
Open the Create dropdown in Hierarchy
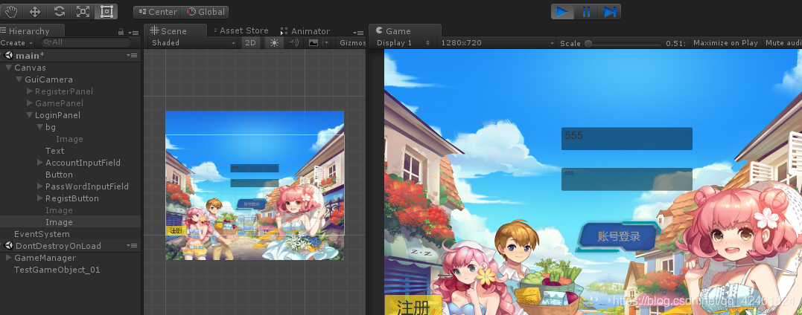[x=16, y=43]
